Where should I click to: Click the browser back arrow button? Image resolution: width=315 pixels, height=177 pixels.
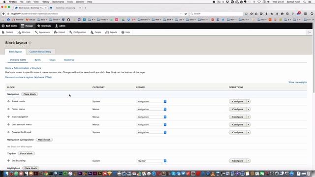tap(3, 14)
